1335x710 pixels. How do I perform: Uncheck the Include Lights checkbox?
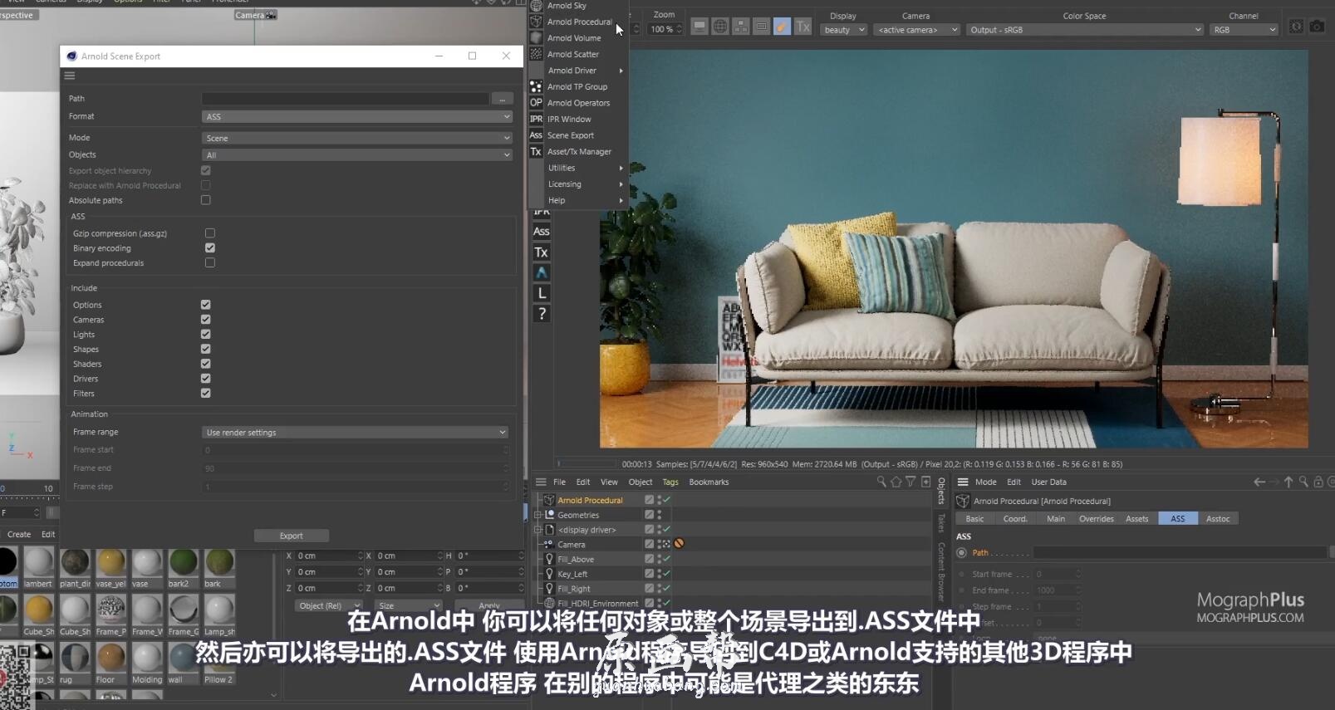click(206, 334)
